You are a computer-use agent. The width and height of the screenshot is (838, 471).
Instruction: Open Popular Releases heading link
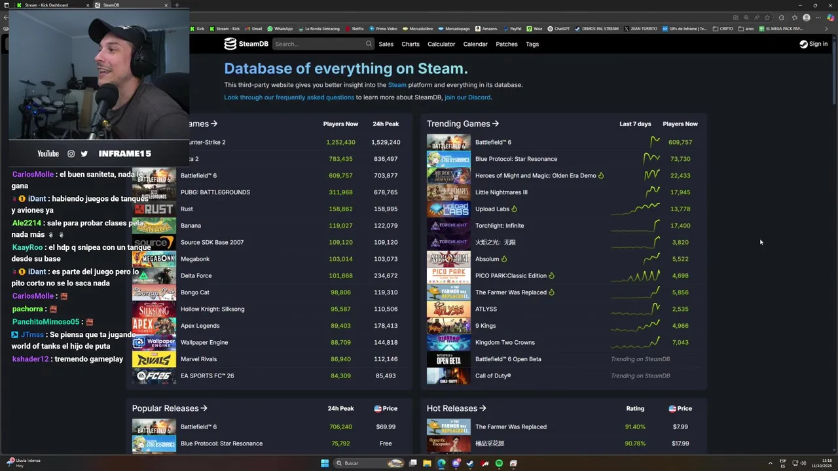coord(170,408)
